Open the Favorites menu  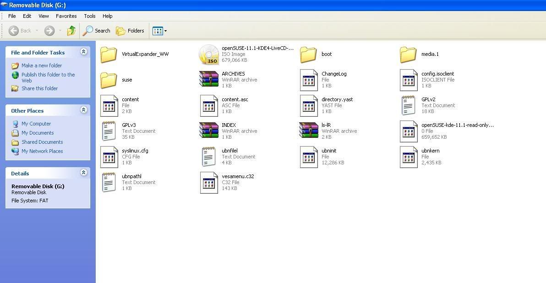pos(66,16)
